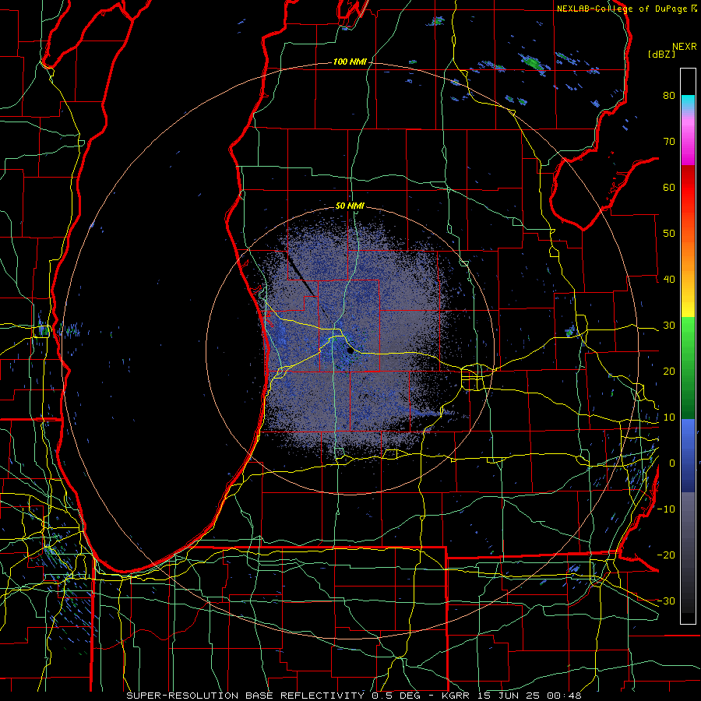Click the blue band of the color bar
The width and height of the screenshot is (701, 701).
click(688, 455)
